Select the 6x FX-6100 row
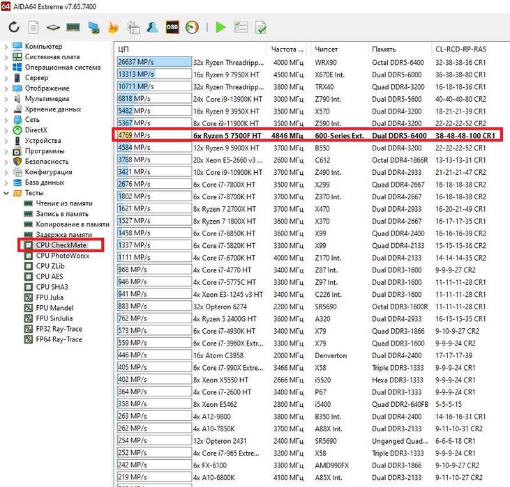 301,465
